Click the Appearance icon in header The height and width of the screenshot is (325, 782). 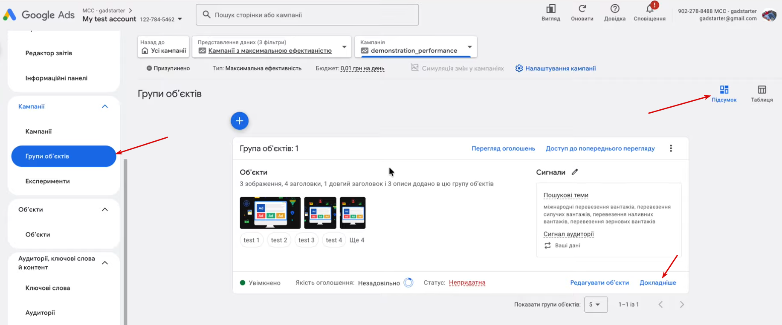[x=551, y=9]
